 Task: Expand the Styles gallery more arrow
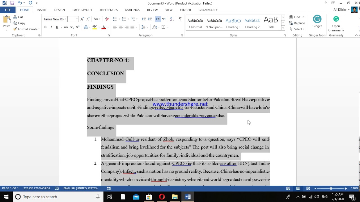(x=283, y=28)
